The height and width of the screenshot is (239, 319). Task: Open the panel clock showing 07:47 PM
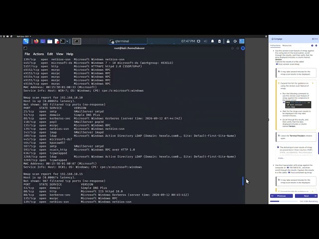[x=188, y=41]
